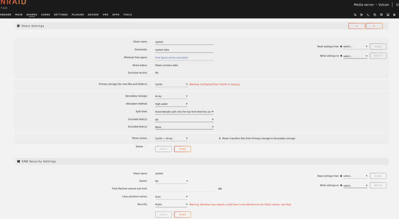Click the logout icon in header
This screenshot has height=219, width=399.
point(361,15)
